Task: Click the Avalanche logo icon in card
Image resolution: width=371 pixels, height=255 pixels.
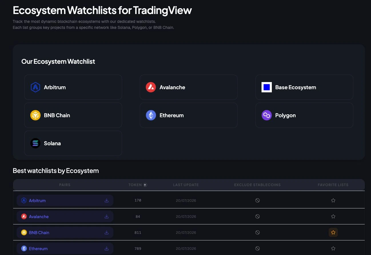Action: click(151, 87)
